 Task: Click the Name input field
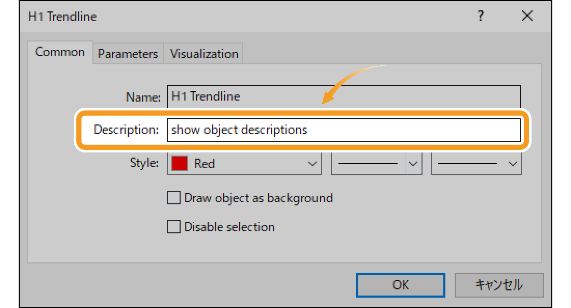click(344, 96)
